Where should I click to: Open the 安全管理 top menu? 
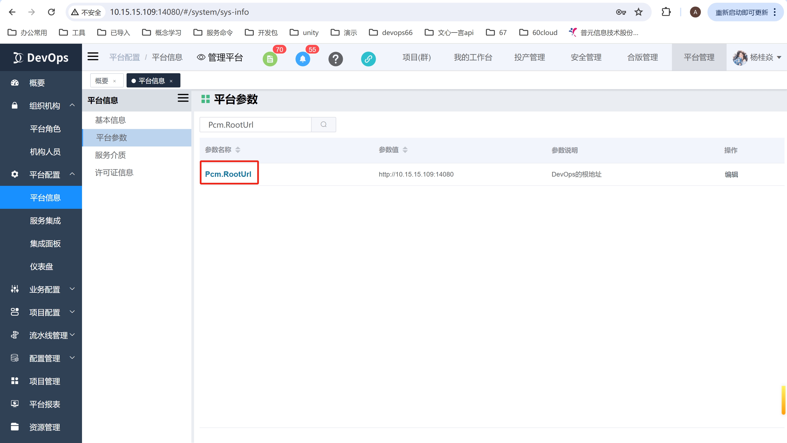pos(586,57)
